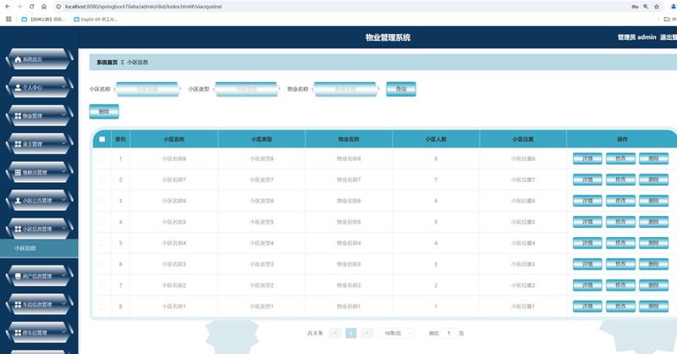Image resolution: width=677 pixels, height=354 pixels.
Task: Focus the 物业名称 search input
Action: [x=345, y=89]
